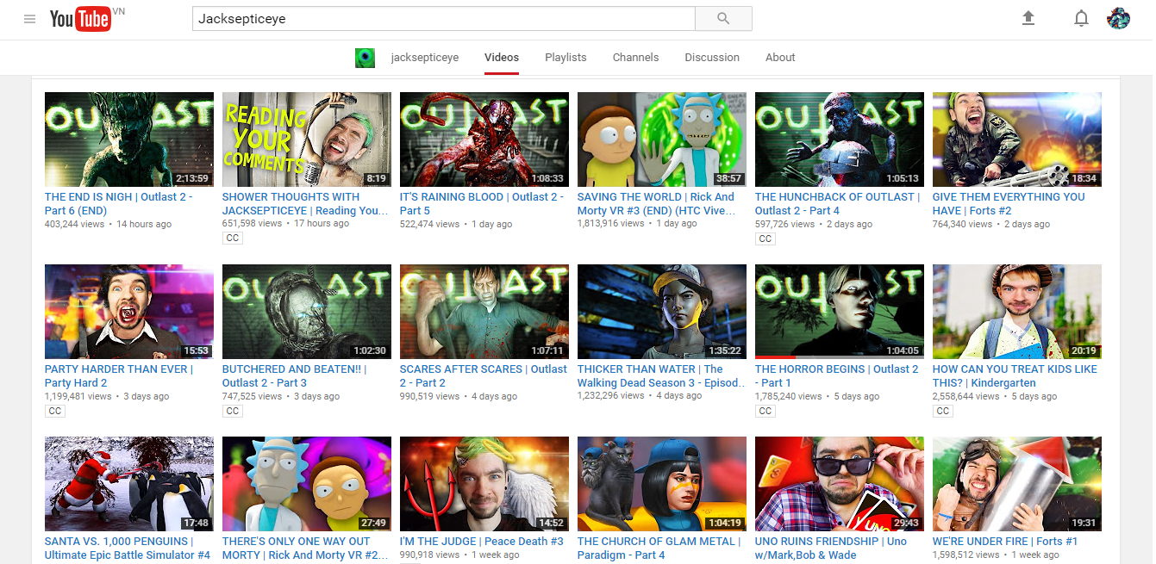
Task: Open the Peace Death #3 thumbnail
Action: pos(484,484)
